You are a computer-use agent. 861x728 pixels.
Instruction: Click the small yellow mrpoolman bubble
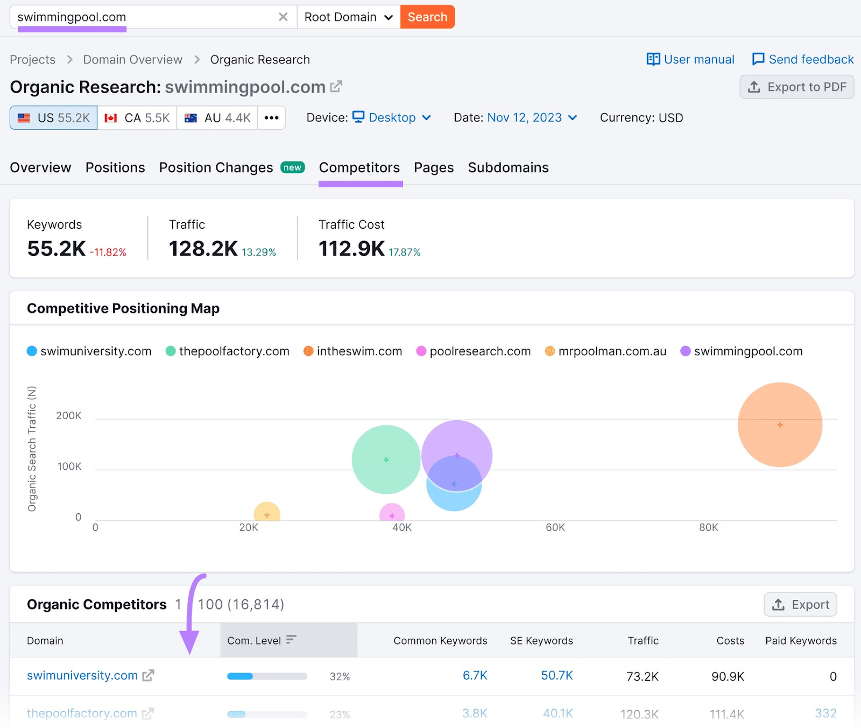267,512
